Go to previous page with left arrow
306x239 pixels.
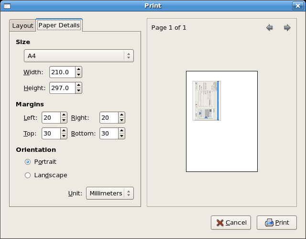(270, 28)
